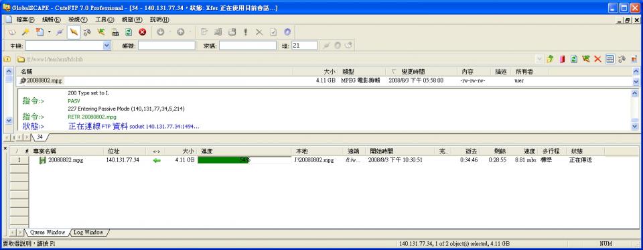
Task: Click the red Stop transfer icon
Action: pyautogui.click(x=142, y=32)
